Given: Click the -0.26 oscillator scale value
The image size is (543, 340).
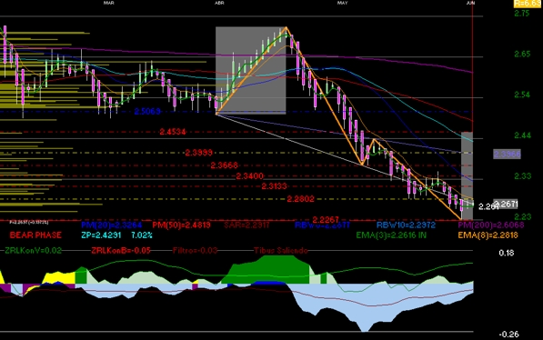Looking at the screenshot, I should click(x=508, y=335).
